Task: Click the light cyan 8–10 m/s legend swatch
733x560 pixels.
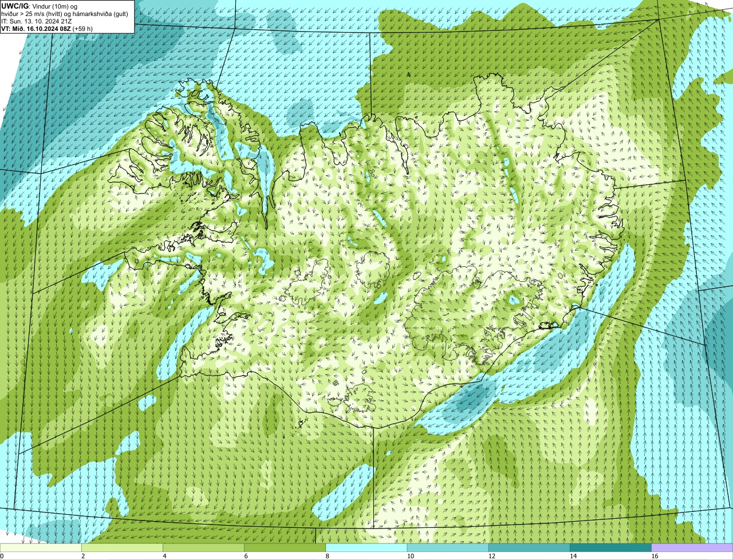Action: tap(366, 548)
